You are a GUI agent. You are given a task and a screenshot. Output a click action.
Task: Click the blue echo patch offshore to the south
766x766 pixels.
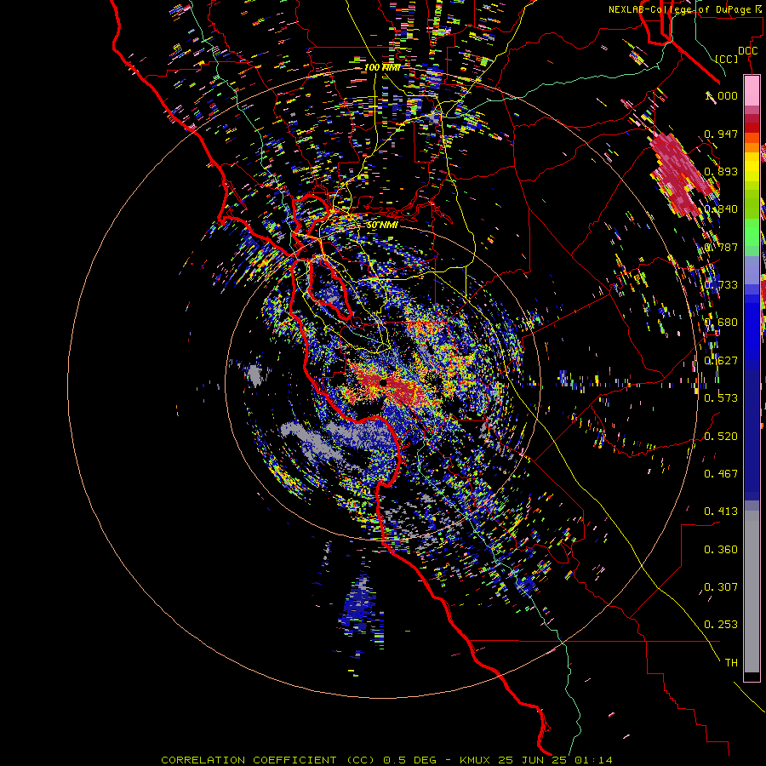pyautogui.click(x=361, y=607)
